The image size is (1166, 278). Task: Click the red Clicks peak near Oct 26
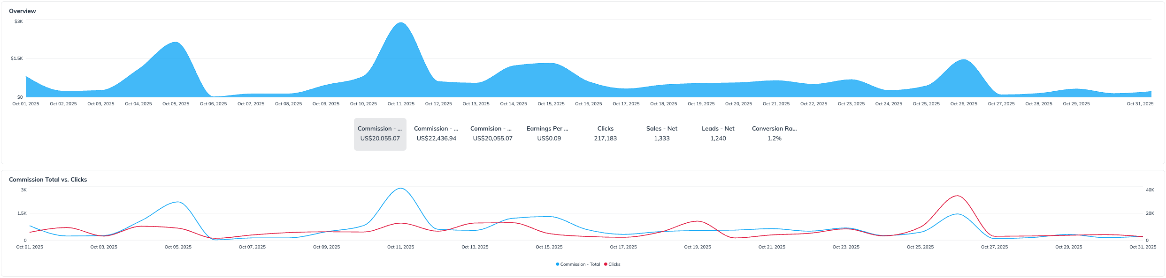pos(957,196)
